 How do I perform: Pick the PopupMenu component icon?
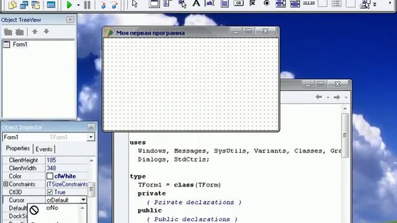coord(182,4)
